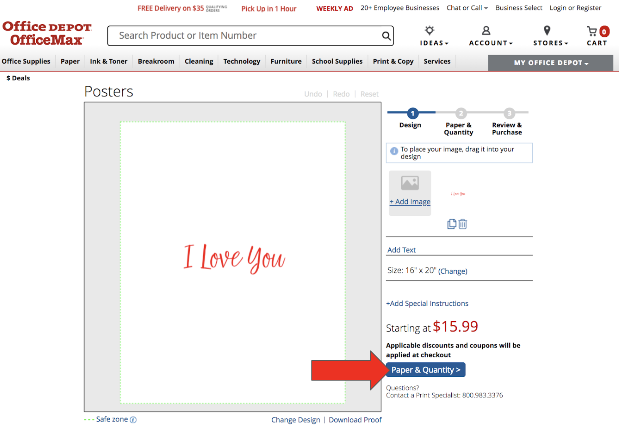Click the Download Proof link
The image size is (619, 436).
(355, 420)
